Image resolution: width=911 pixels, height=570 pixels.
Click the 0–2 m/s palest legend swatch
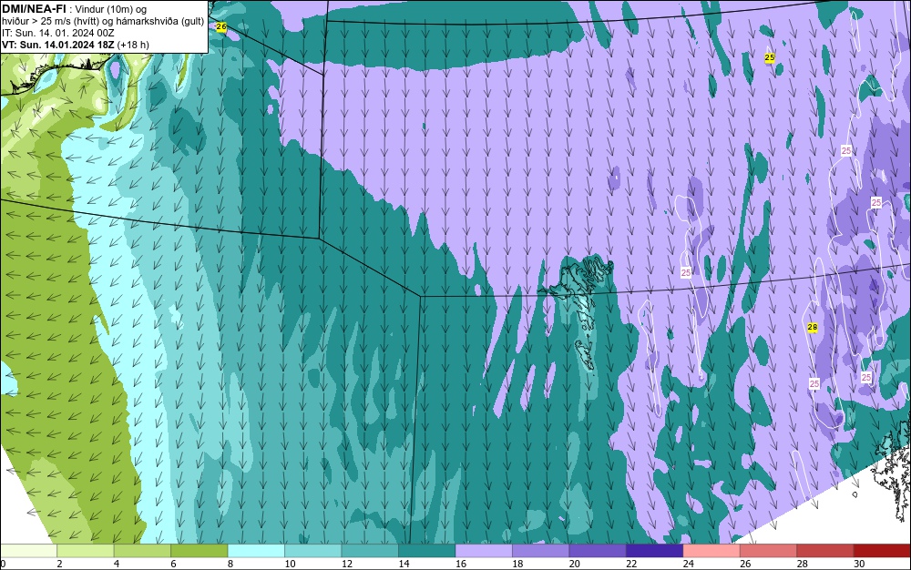coord(28,551)
